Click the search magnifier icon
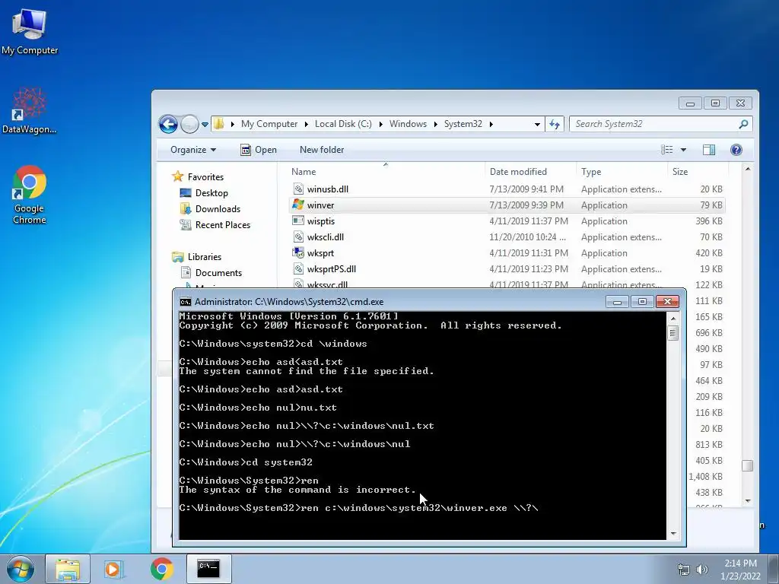 [x=743, y=124]
